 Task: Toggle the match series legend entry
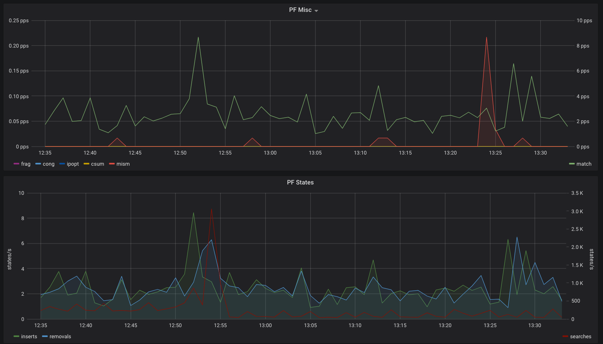pyautogui.click(x=584, y=164)
